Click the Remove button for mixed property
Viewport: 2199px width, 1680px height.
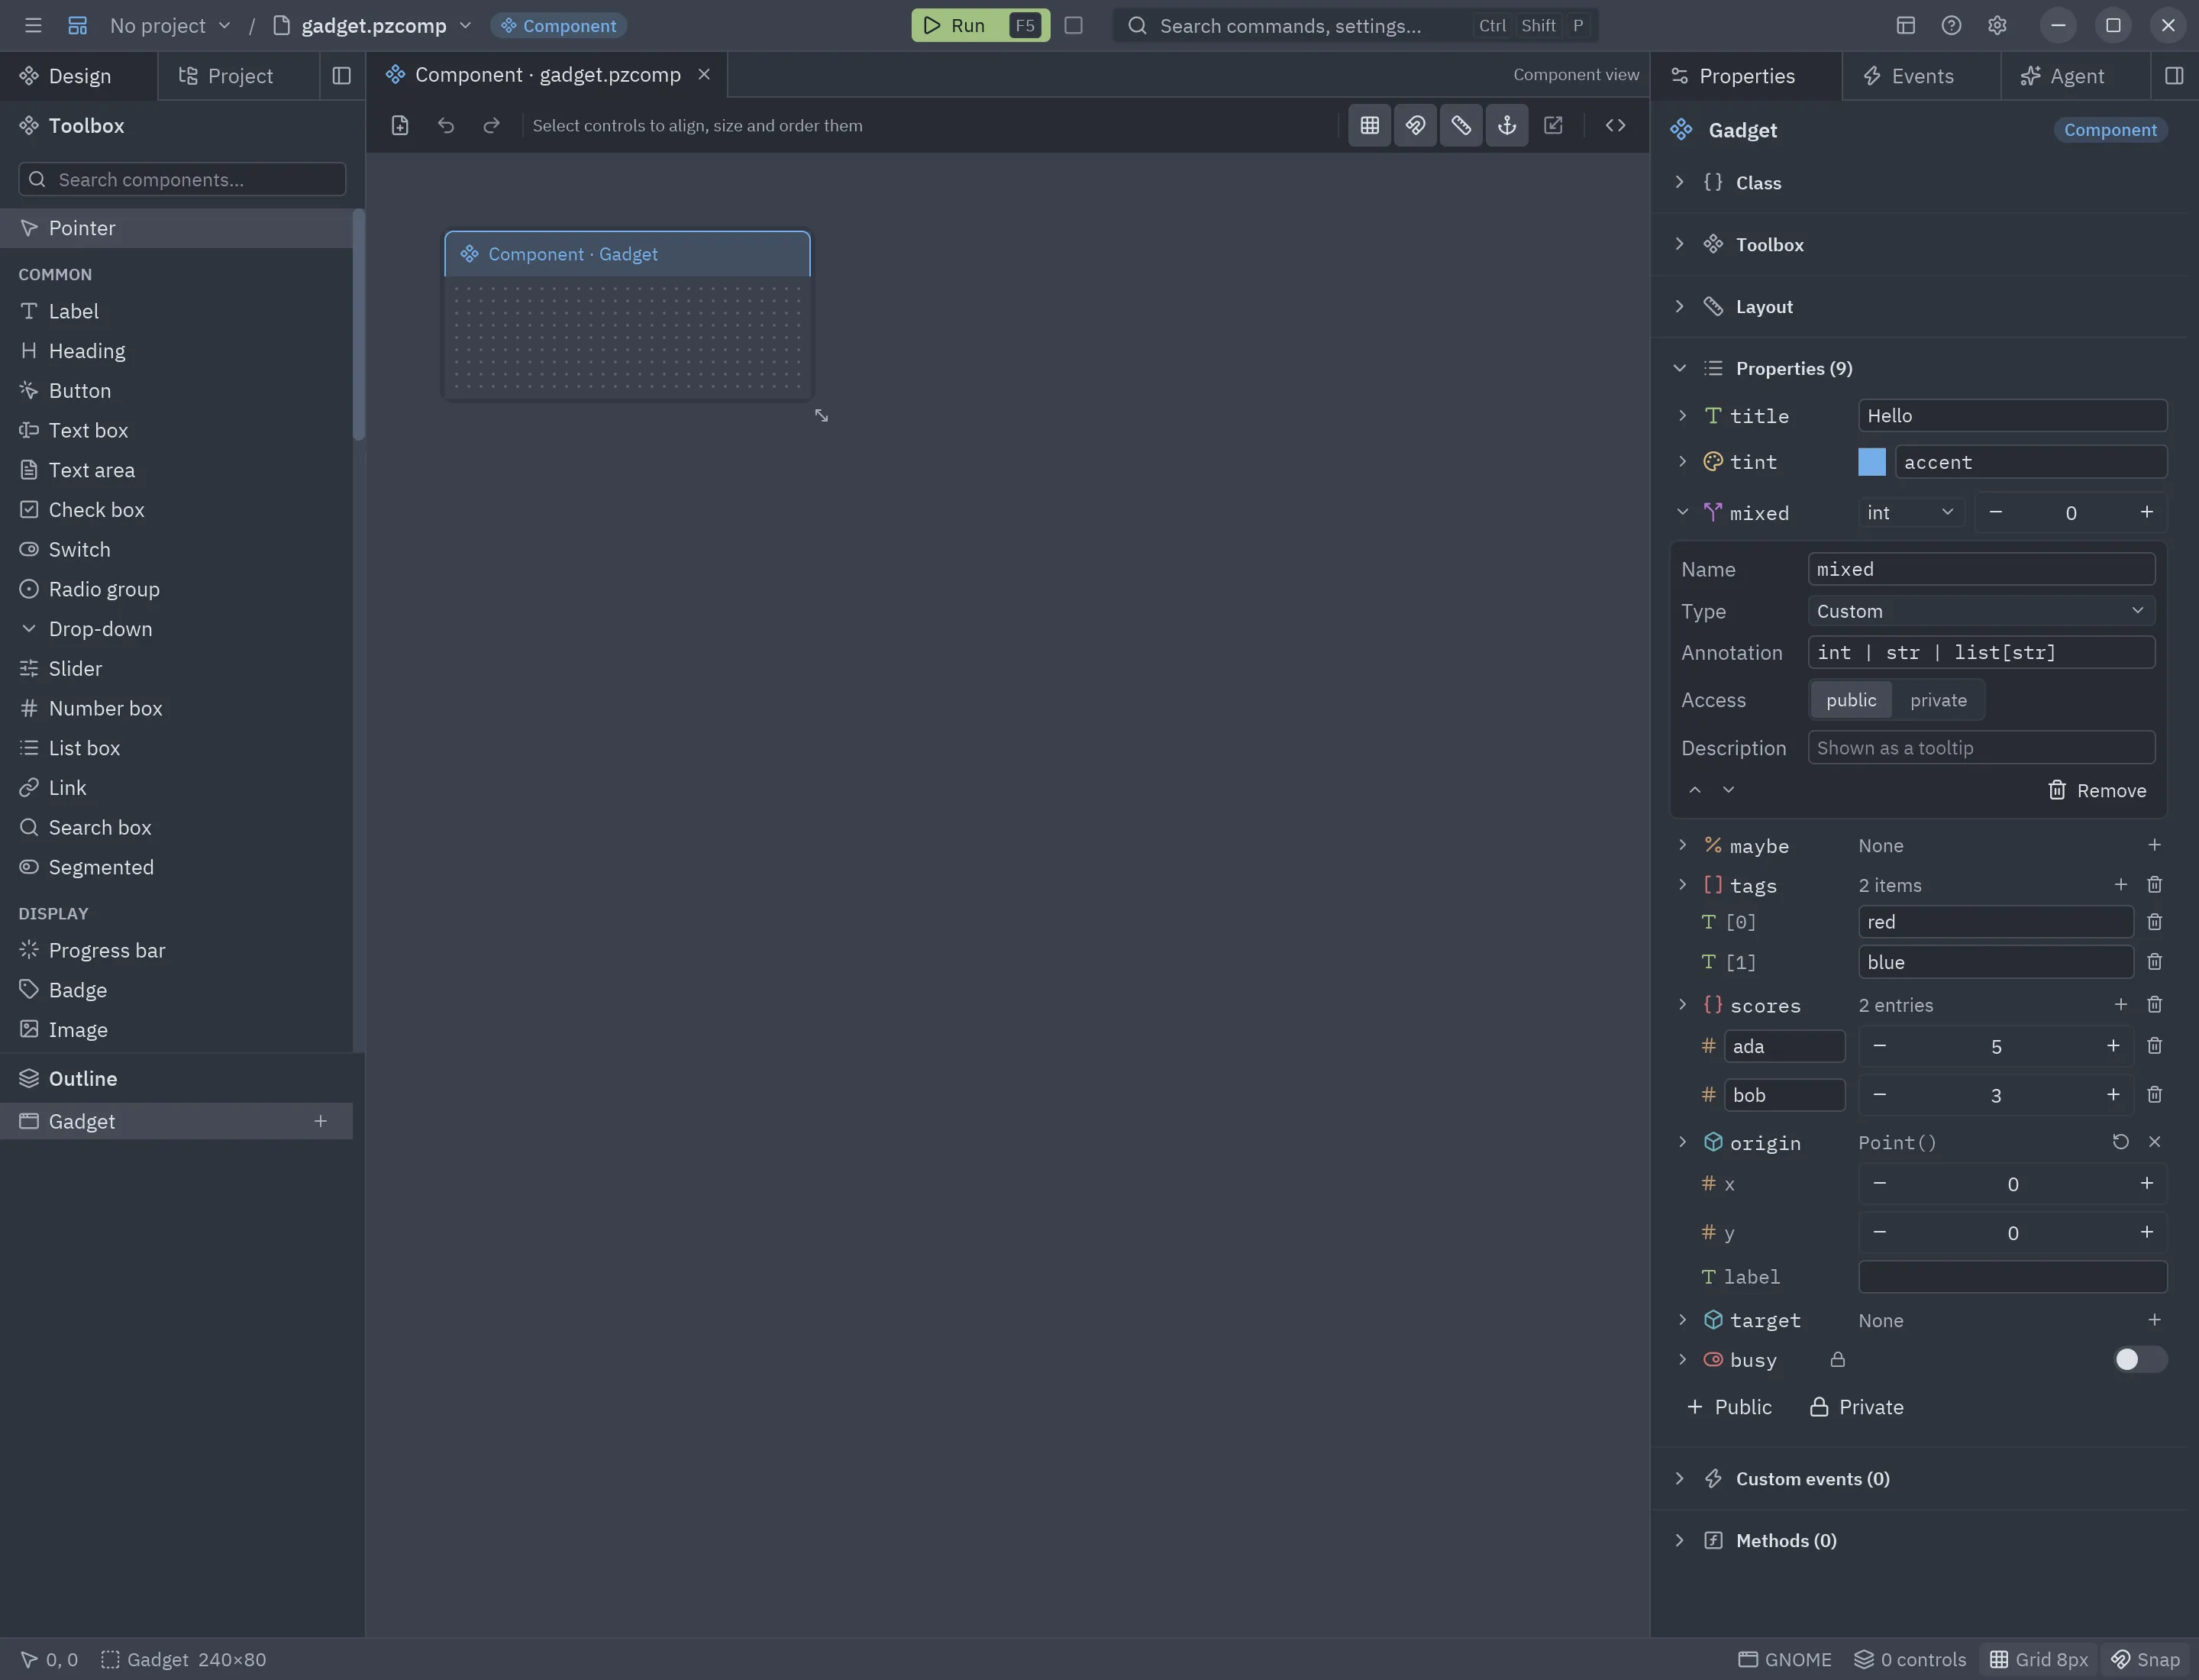coord(2096,790)
